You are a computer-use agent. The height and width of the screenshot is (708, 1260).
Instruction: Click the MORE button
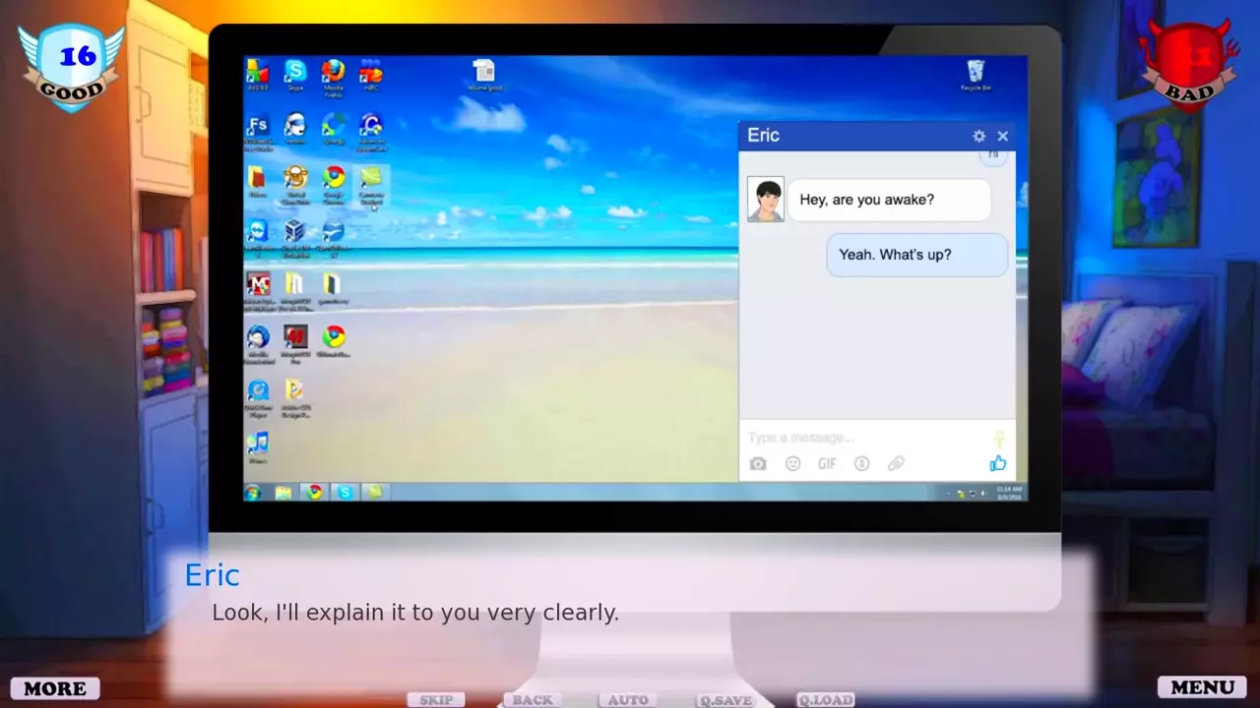coord(55,688)
